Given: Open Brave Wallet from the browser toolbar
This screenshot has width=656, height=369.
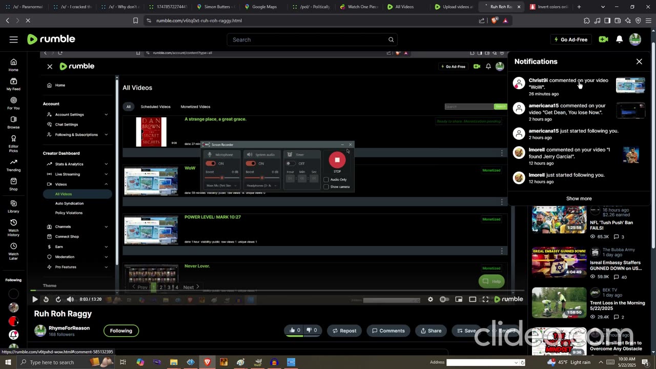Looking at the screenshot, I should pos(618,20).
